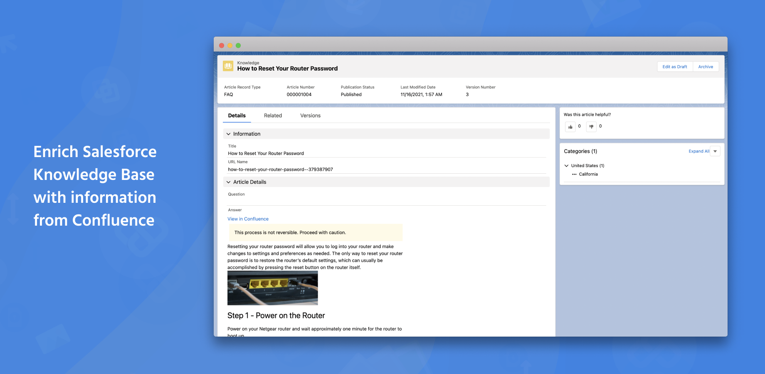Click the thumbs up icon
This screenshot has width=765, height=374.
570,127
